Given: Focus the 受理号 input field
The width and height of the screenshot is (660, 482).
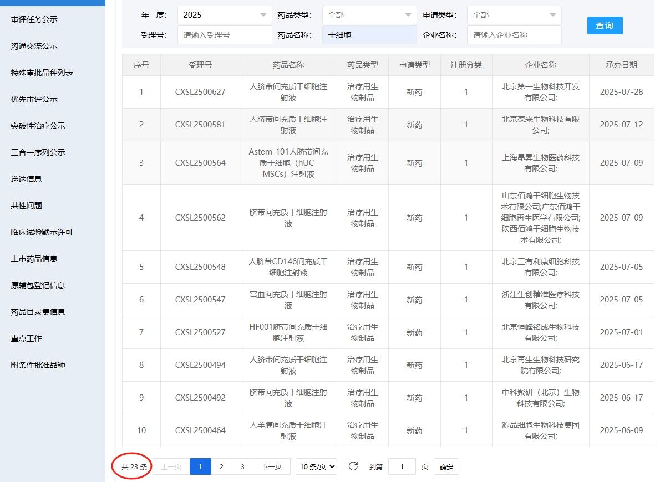Looking at the screenshot, I should [225, 35].
